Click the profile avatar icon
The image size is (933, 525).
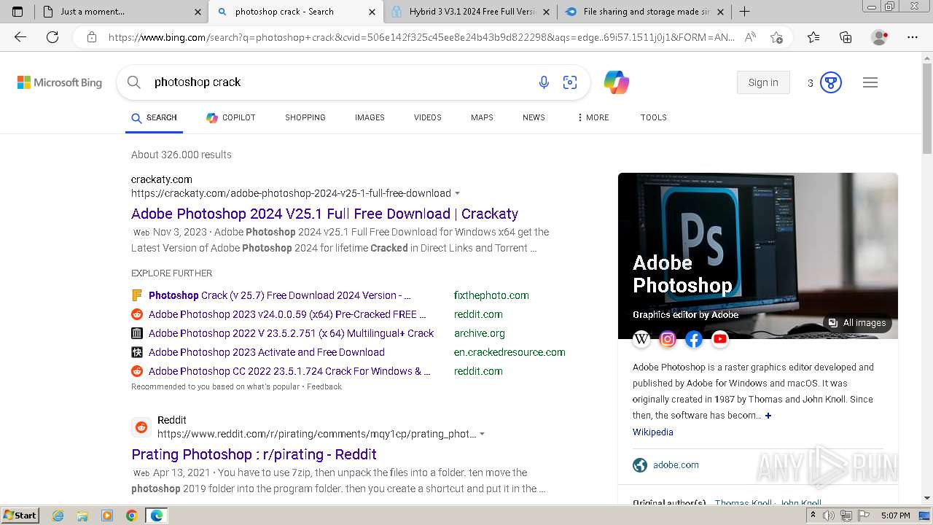[880, 37]
